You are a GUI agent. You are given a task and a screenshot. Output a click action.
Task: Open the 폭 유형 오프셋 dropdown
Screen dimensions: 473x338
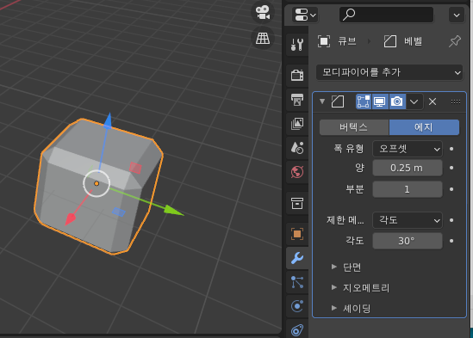tap(408, 149)
